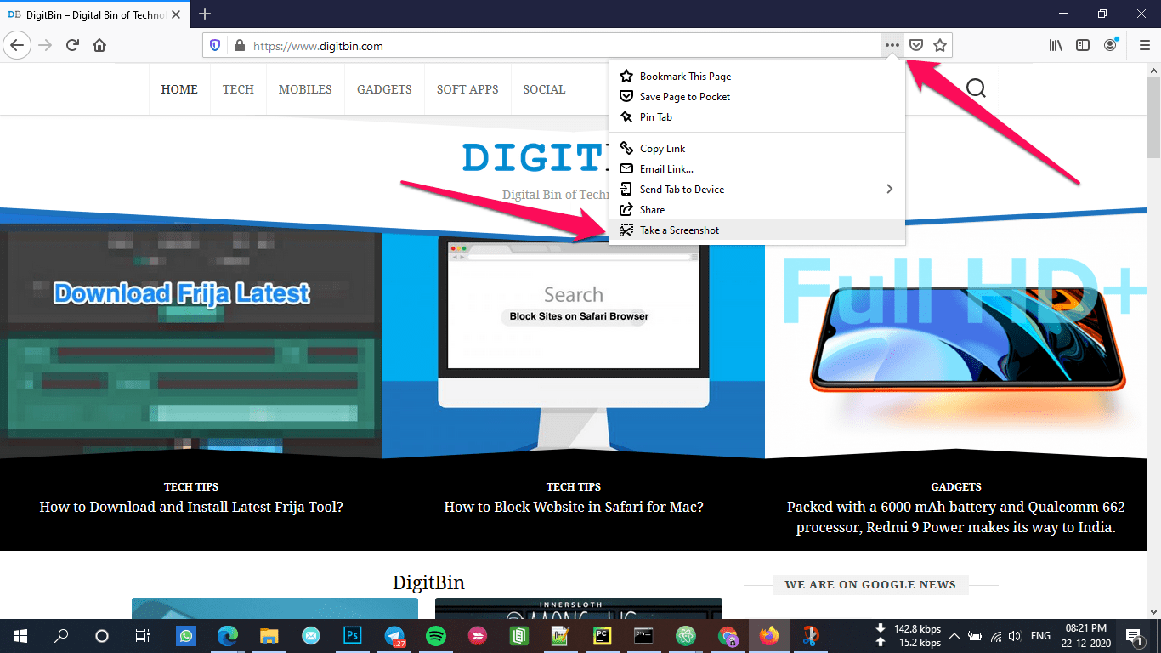
Task: Open Task View in taskbar
Action: point(143,636)
